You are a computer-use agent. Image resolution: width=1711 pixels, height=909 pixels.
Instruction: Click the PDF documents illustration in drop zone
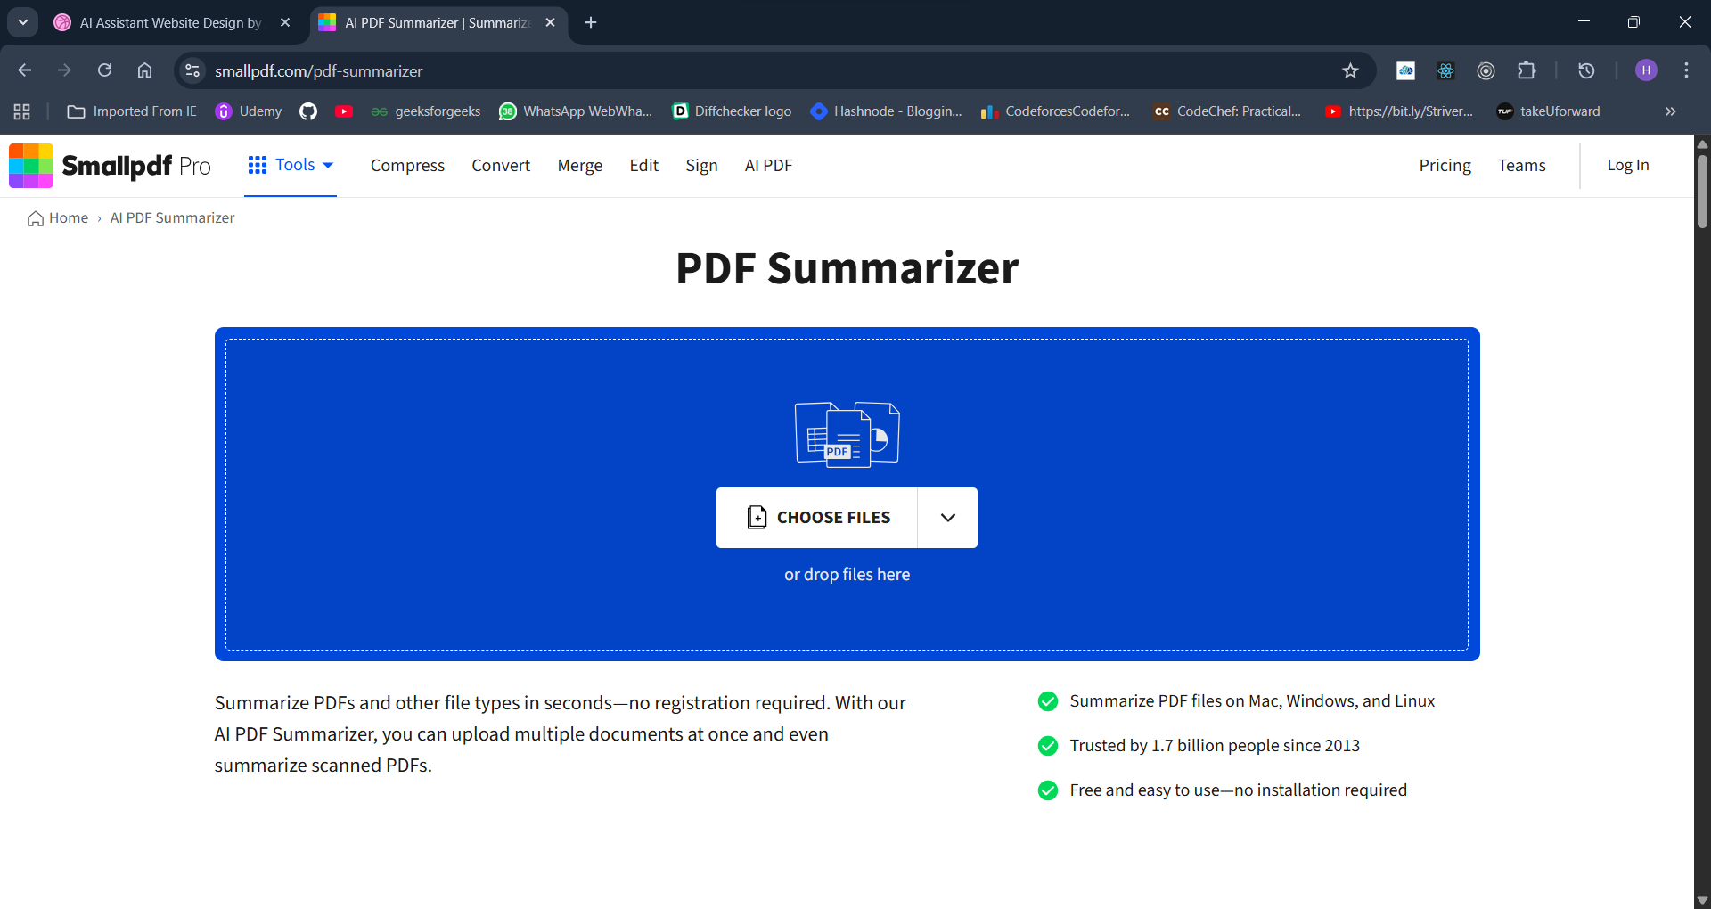pos(847,433)
